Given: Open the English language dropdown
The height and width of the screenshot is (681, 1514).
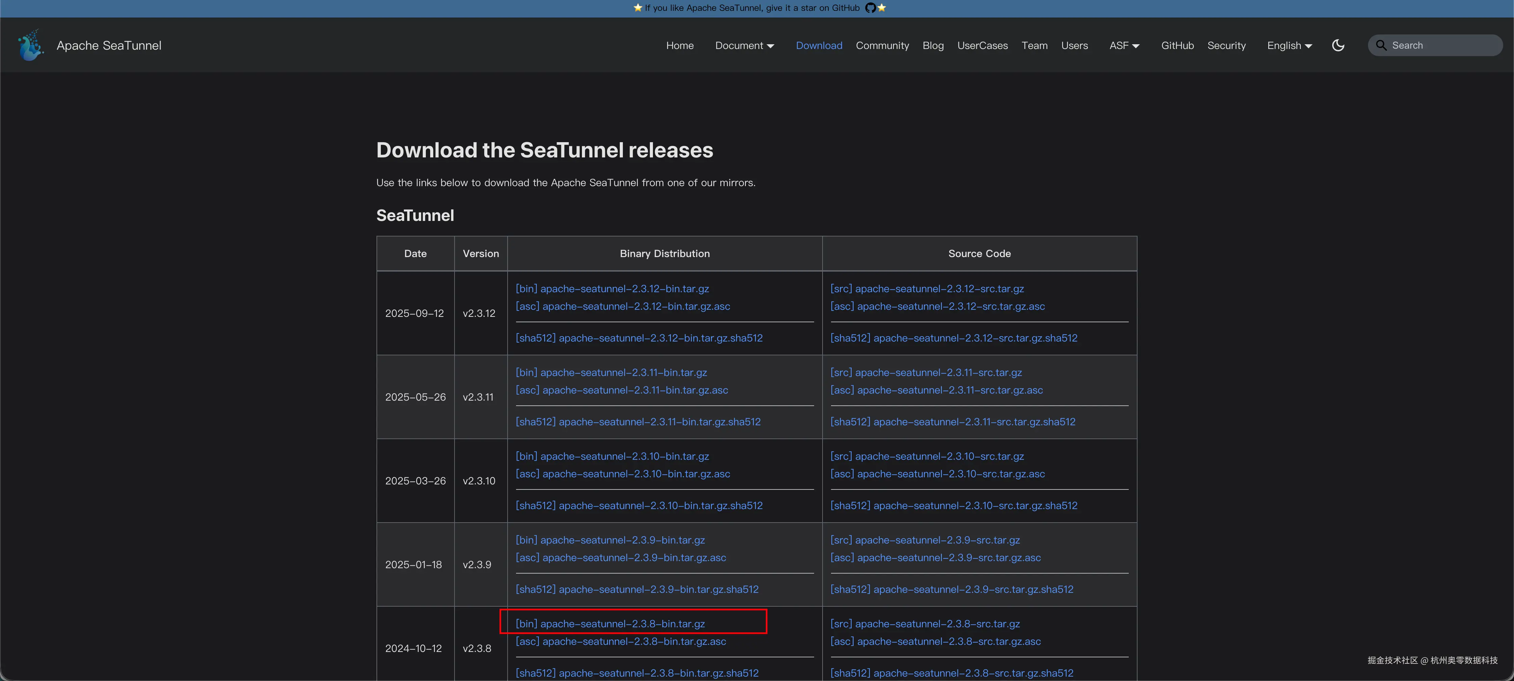Looking at the screenshot, I should 1289,45.
